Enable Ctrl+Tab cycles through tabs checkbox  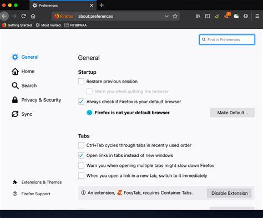tap(81, 145)
